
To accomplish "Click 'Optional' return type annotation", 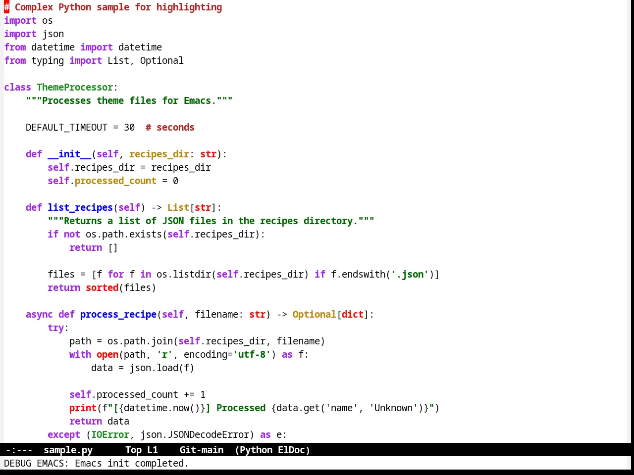I will pyautogui.click(x=314, y=314).
